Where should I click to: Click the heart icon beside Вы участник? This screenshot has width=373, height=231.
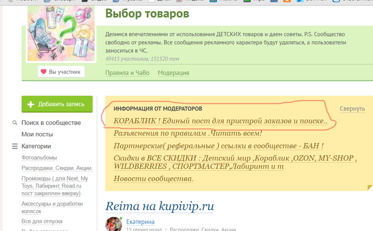click(x=44, y=72)
